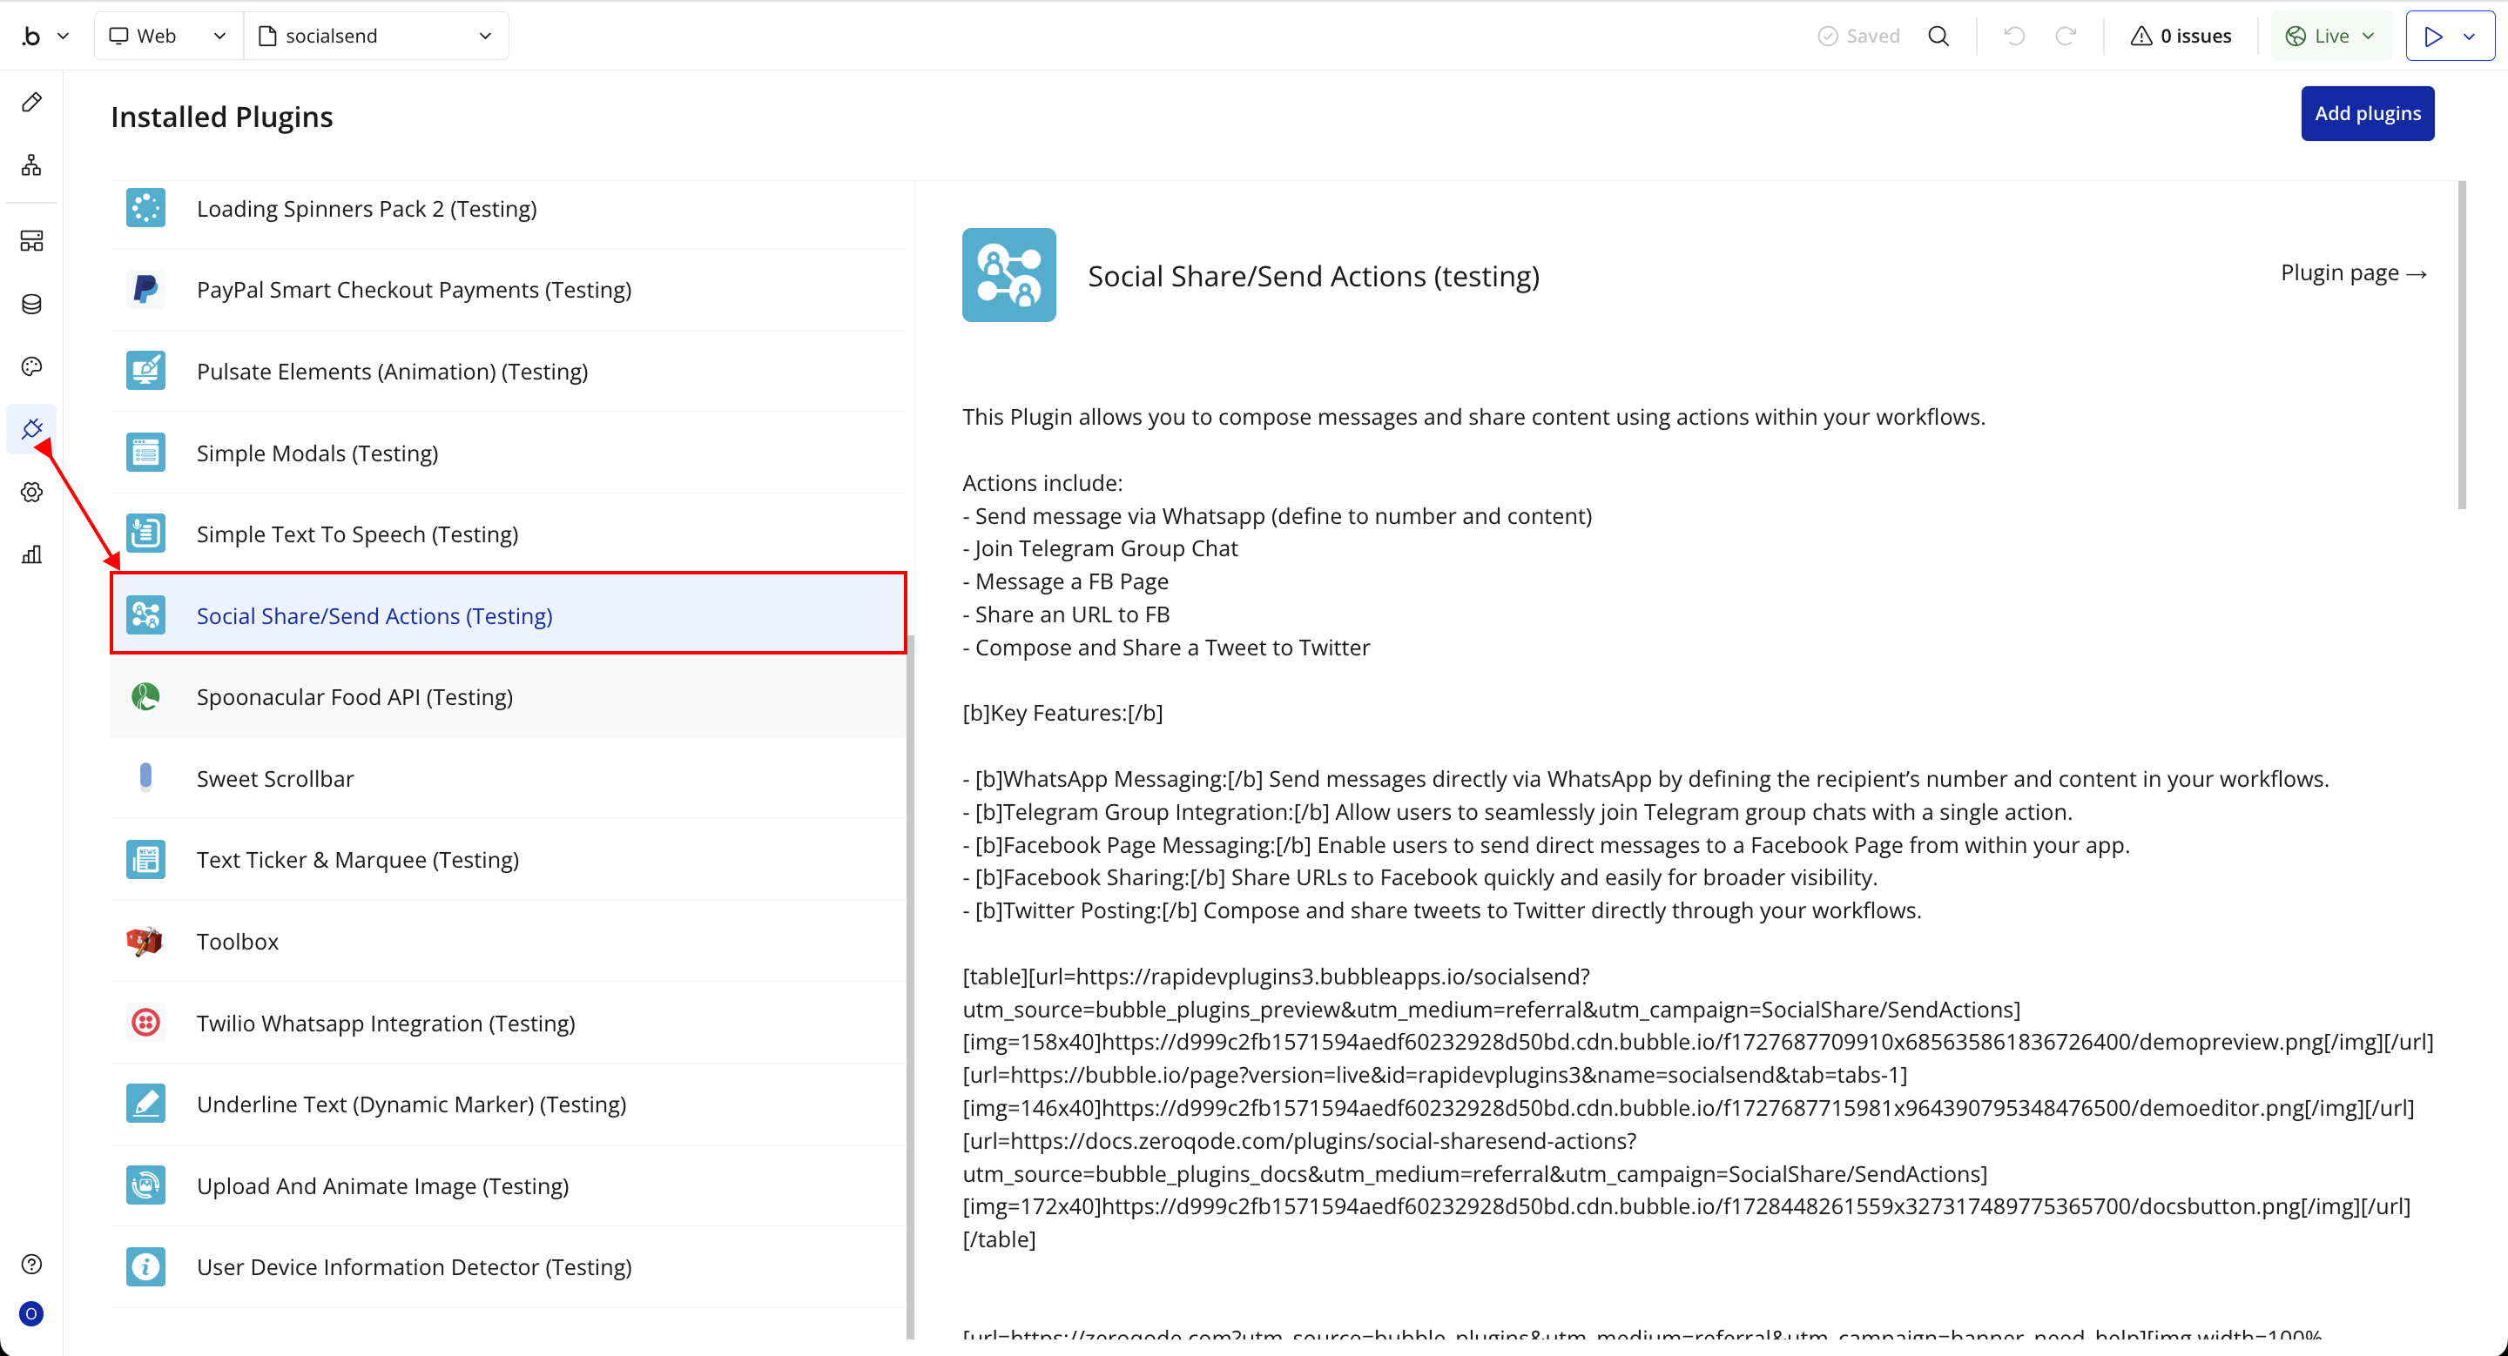Select Sweet Scrollbar plugin entry
Viewport: 2508px width, 1356px height.
(274, 778)
